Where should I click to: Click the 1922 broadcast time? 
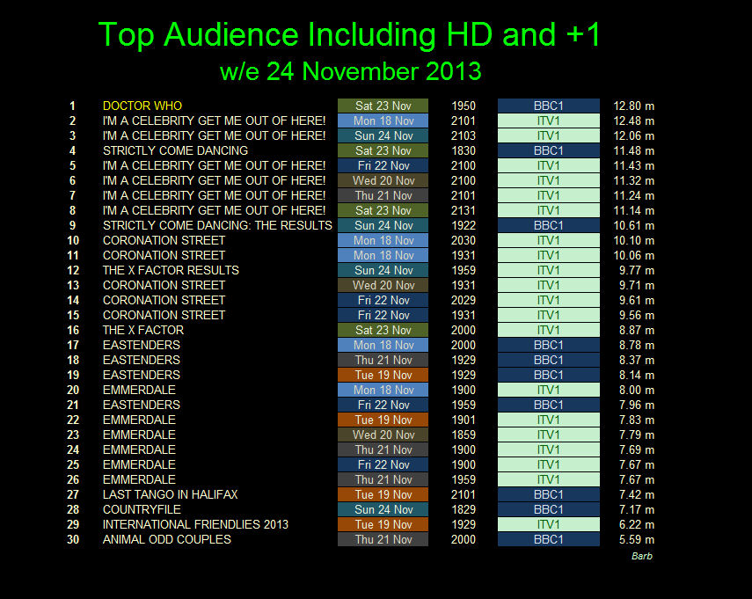[x=463, y=225]
